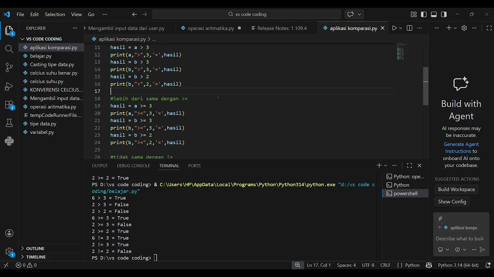The height and width of the screenshot is (277, 494).
Task: Click zoom magnifier in status bar
Action: (x=298, y=265)
